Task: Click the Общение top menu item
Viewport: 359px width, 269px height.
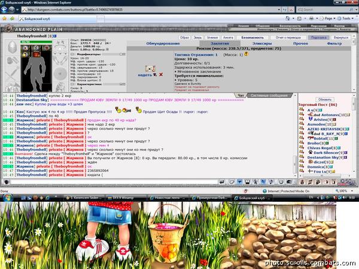Action: coord(263,26)
